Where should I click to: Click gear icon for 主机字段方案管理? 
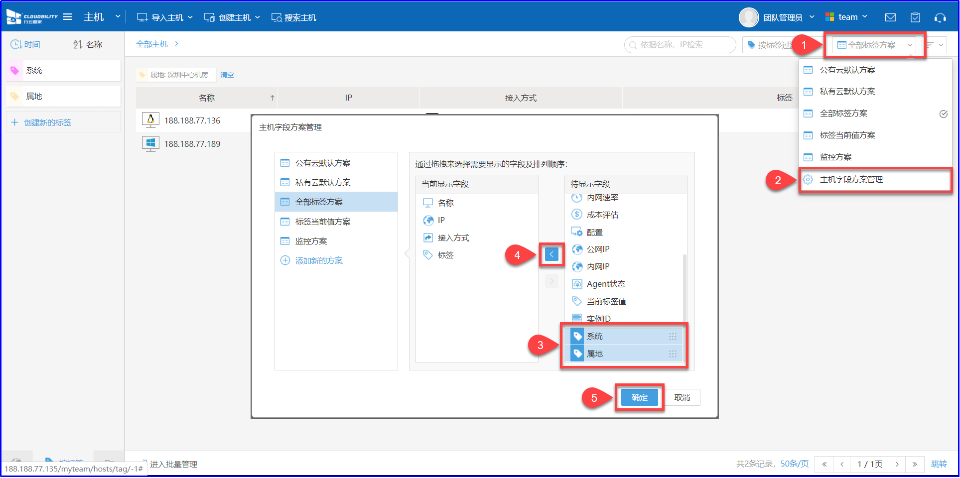point(808,180)
